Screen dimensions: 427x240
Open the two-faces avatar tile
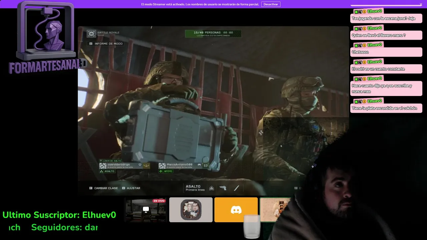point(191,210)
